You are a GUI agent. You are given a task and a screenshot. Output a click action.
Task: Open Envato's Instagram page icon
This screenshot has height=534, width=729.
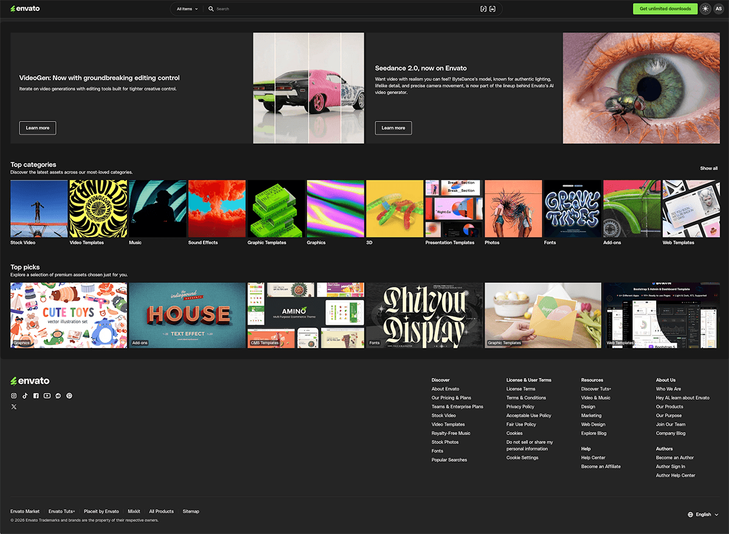(x=14, y=395)
